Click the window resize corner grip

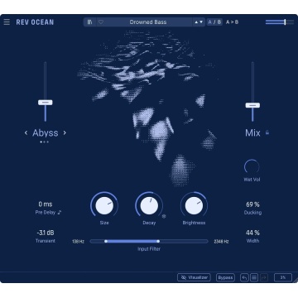click(x=295, y=280)
